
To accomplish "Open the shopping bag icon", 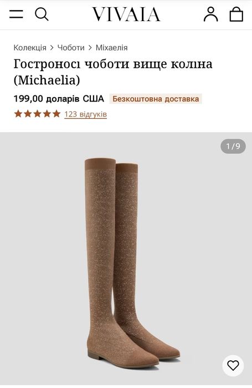I will [x=236, y=14].
